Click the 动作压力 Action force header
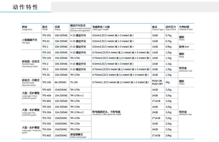 click(171, 28)
